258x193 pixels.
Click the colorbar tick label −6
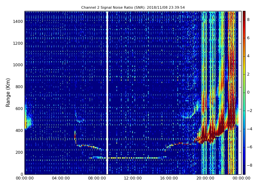coord(250,147)
